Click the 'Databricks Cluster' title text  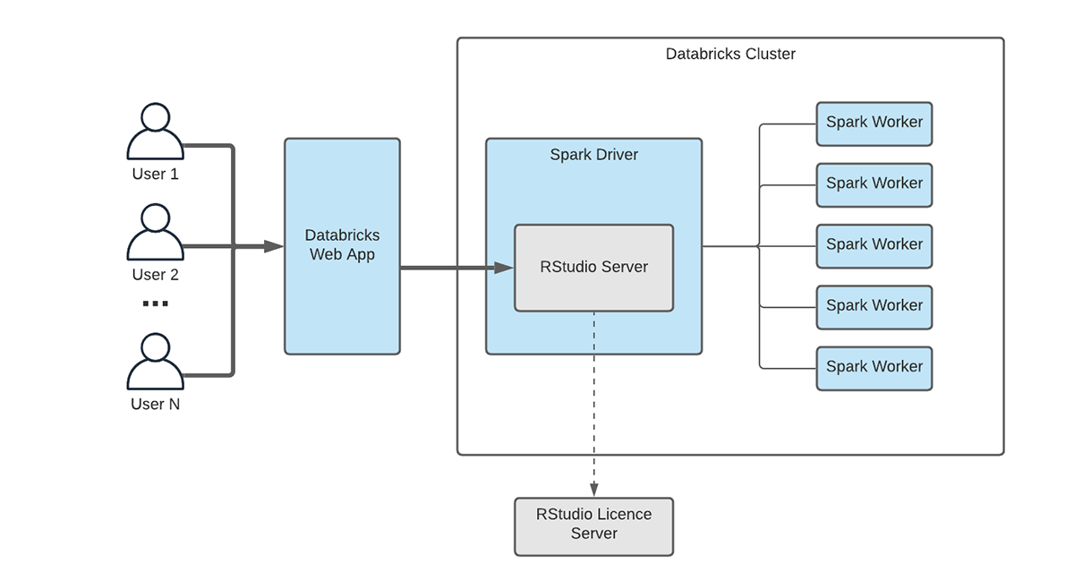(x=730, y=54)
